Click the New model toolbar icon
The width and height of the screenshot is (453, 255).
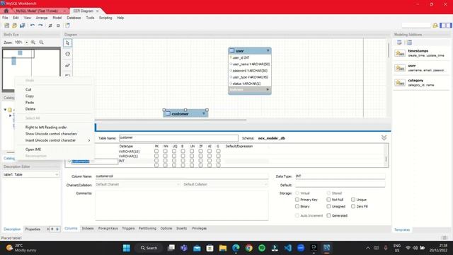tap(6, 25)
